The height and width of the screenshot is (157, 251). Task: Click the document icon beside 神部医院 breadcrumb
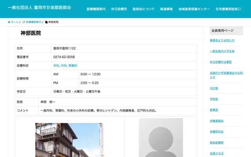tap(46, 22)
